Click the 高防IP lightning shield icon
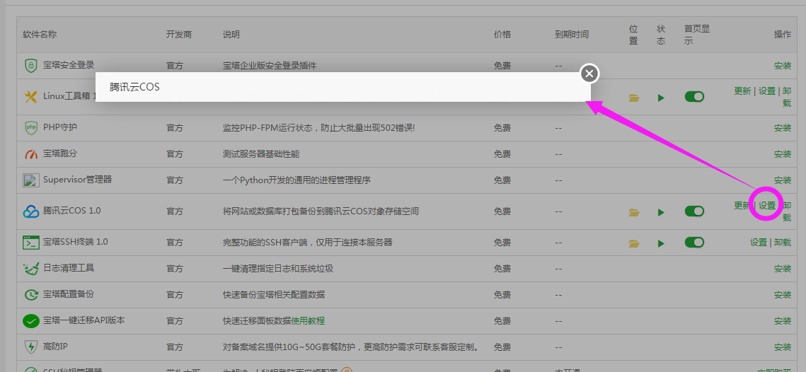This screenshot has width=806, height=372. coord(31,347)
